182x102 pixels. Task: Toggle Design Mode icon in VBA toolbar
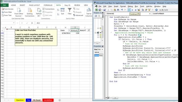click(139, 10)
